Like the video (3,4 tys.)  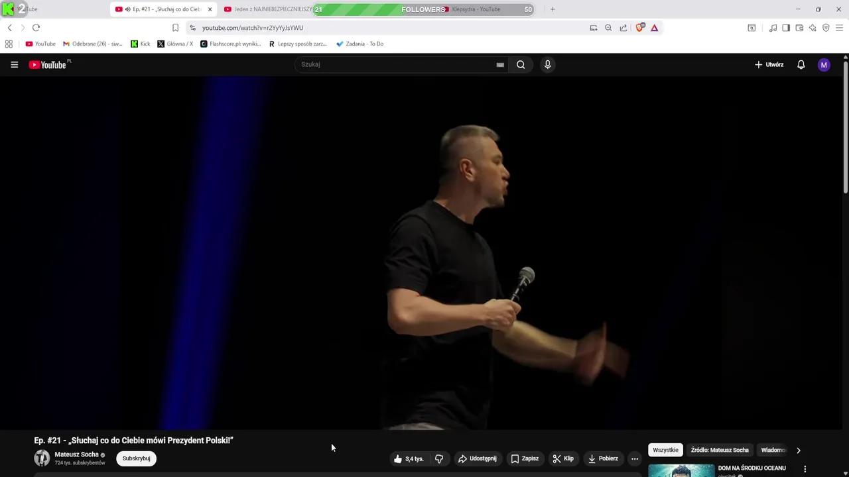[409, 458]
